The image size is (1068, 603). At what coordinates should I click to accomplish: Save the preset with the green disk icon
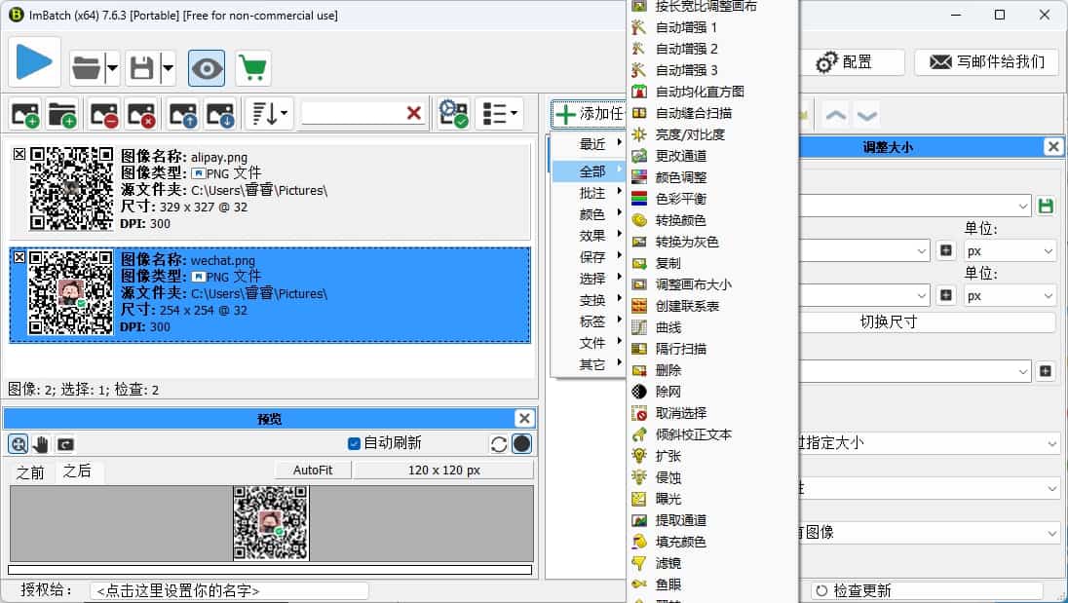[1046, 206]
